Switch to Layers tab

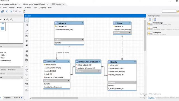(3, 70)
